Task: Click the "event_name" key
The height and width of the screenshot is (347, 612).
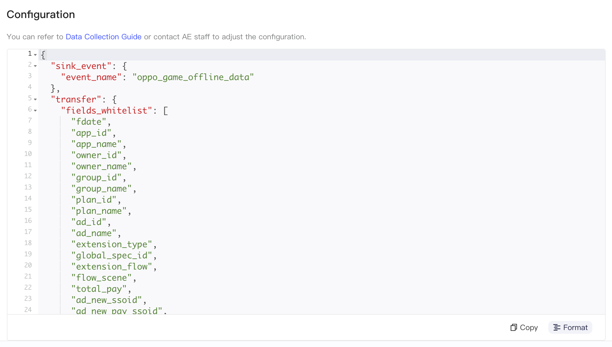Action: [91, 77]
